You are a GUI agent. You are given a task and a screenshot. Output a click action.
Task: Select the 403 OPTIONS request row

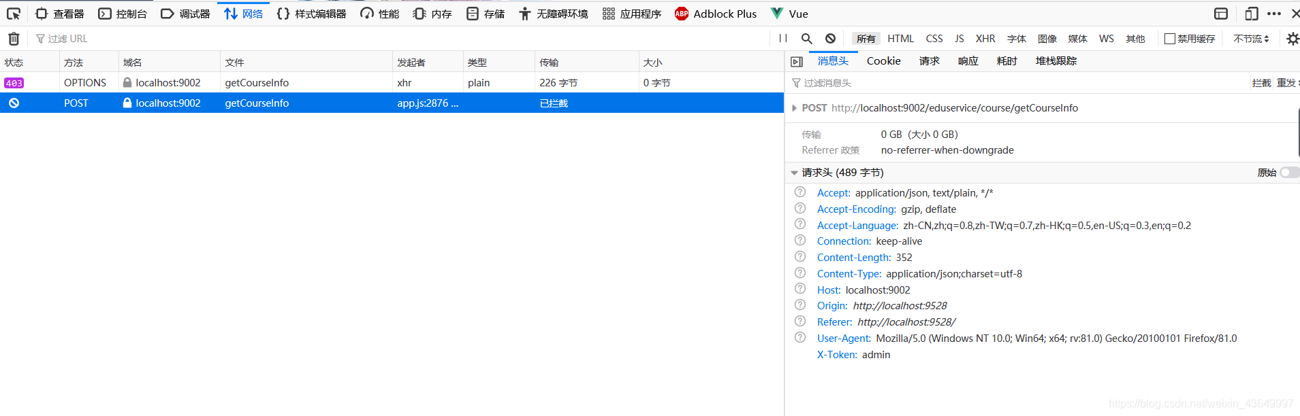pyautogui.click(x=392, y=82)
